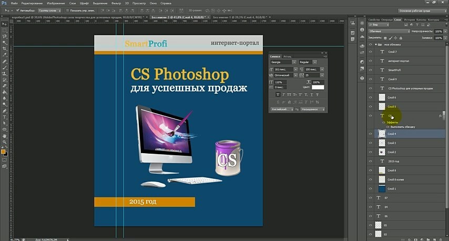Screen dimensions: 449x241
Task: Hide the Слой 7 layer via eye icon
Action: coord(371,52)
